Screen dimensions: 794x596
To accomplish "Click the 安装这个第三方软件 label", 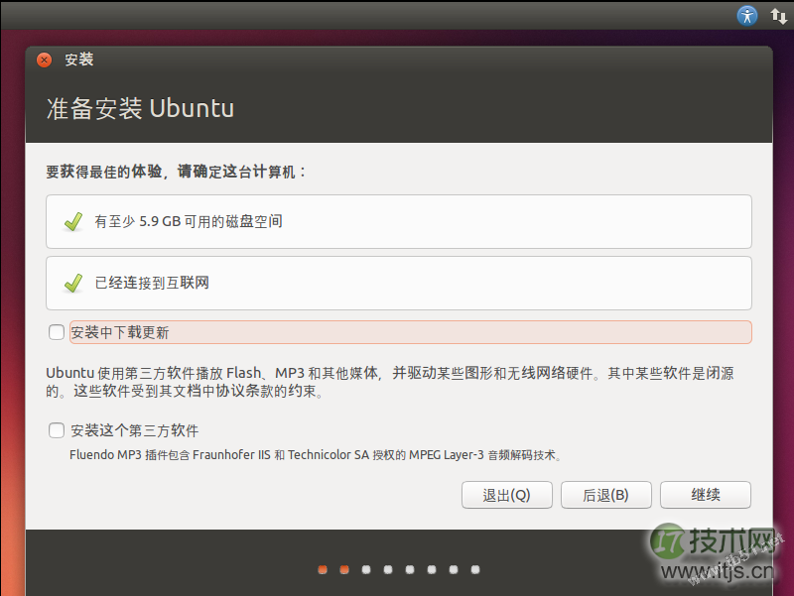I will coord(135,430).
